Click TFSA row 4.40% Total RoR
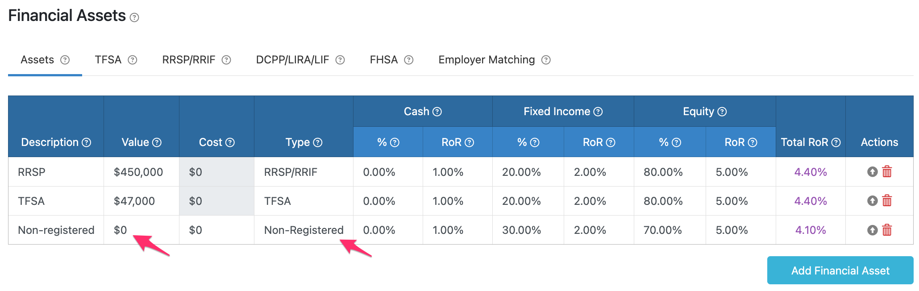 811,201
